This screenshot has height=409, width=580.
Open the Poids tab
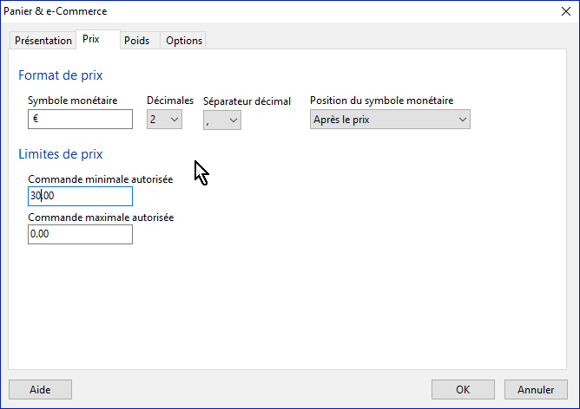(x=136, y=41)
